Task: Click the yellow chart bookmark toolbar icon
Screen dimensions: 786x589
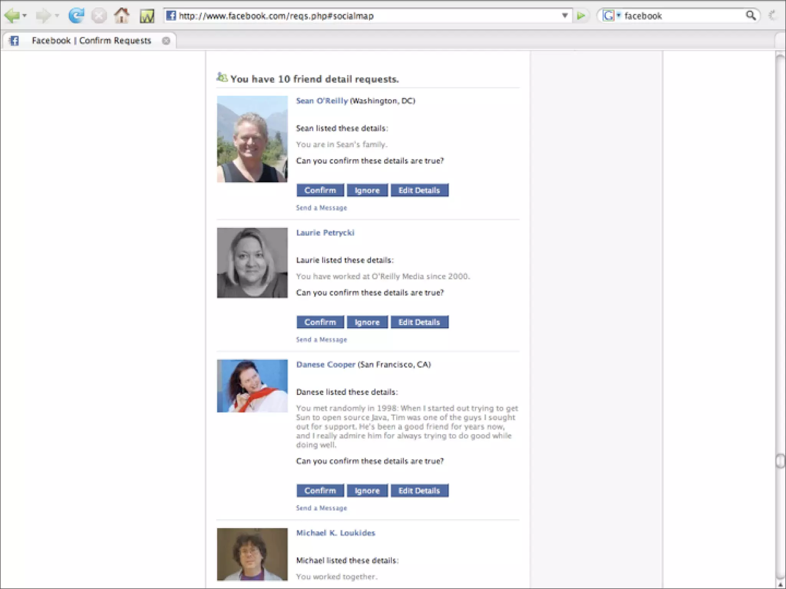Action: [147, 16]
